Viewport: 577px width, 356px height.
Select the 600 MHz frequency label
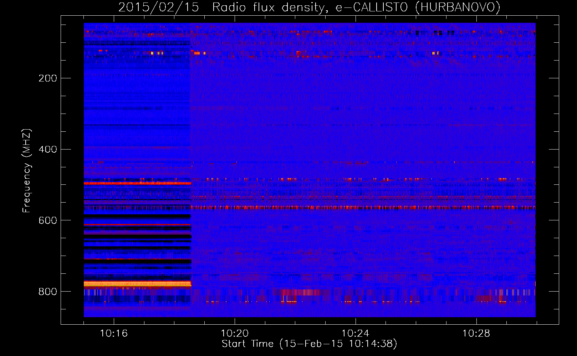click(48, 221)
